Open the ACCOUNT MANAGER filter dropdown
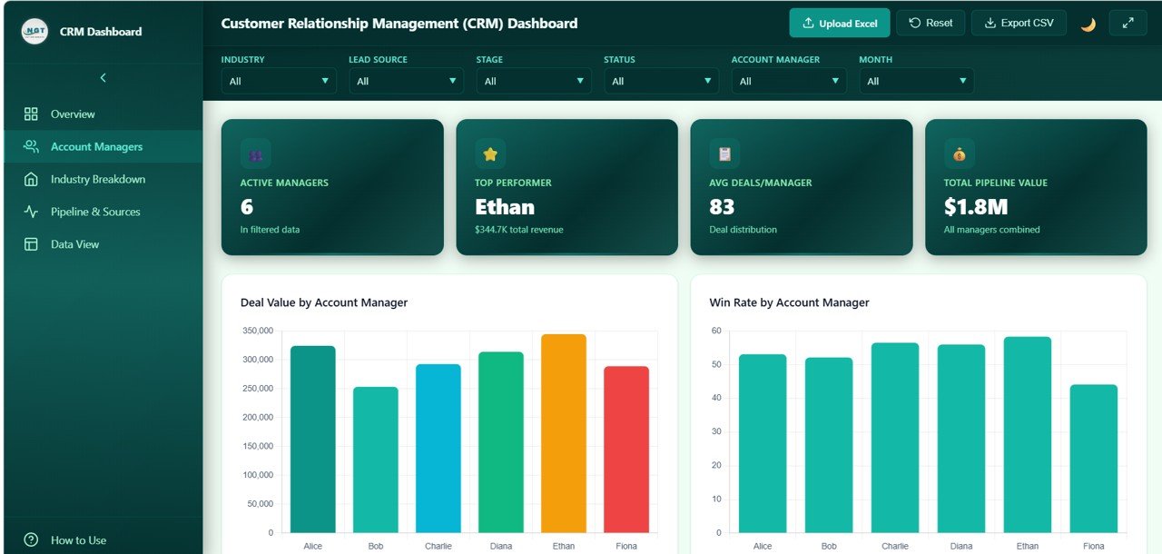This screenshot has height=554, width=1162. tap(788, 81)
